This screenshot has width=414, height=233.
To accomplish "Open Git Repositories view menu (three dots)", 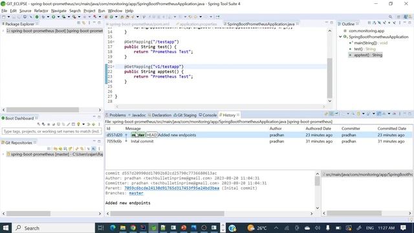I will [x=99, y=149].
